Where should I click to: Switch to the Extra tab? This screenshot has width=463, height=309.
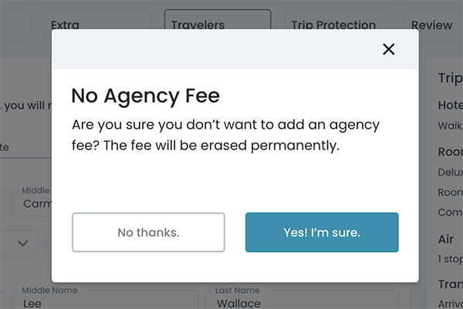65,25
